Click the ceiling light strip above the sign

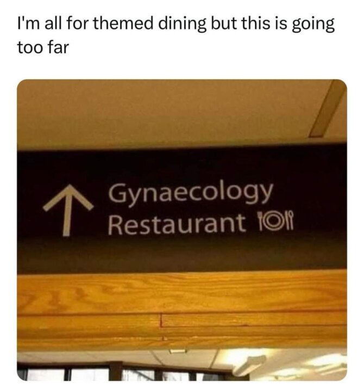pyautogui.click(x=327, y=109)
